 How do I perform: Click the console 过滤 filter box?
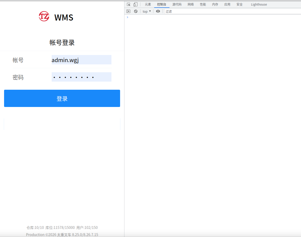click(233, 11)
